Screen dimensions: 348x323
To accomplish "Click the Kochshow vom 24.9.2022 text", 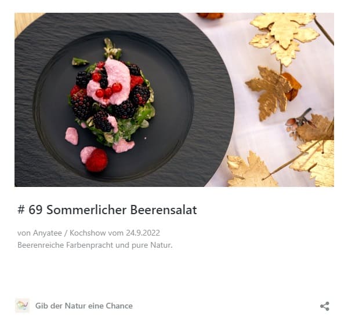I will [x=115, y=233].
